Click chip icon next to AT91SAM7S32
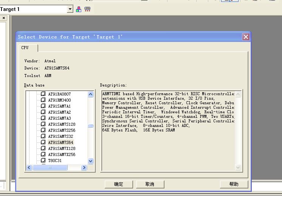Image resolution: width=282 pixels, height=213 pixels. click(x=43, y=136)
